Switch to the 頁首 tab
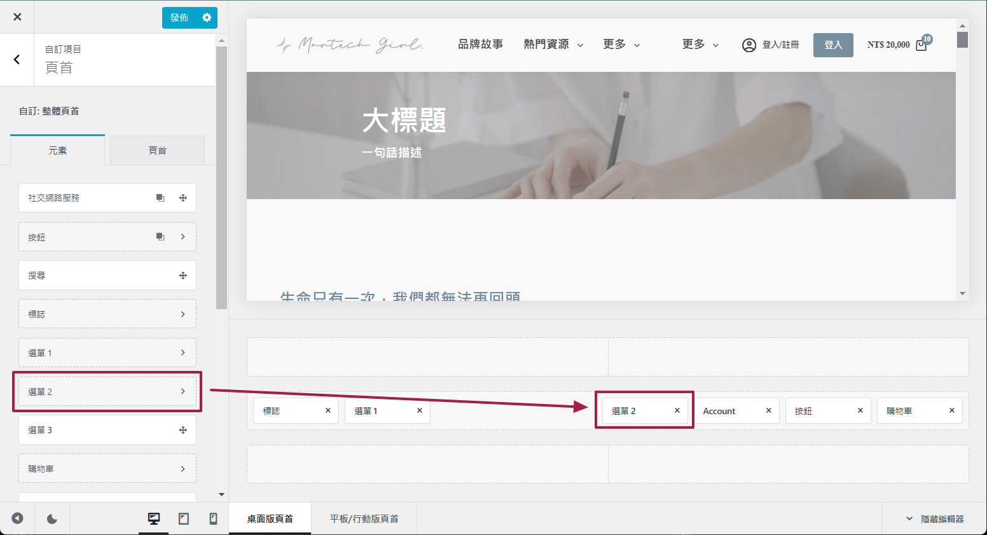Viewport: 987px width, 535px height. pos(157,151)
